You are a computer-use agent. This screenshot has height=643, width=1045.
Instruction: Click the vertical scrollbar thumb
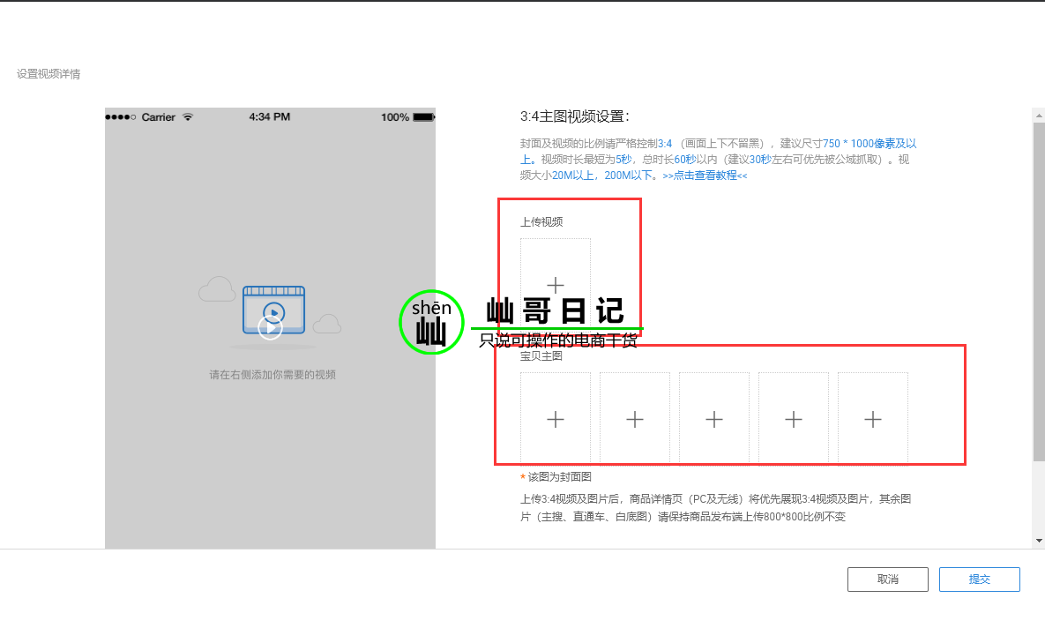(x=1039, y=291)
